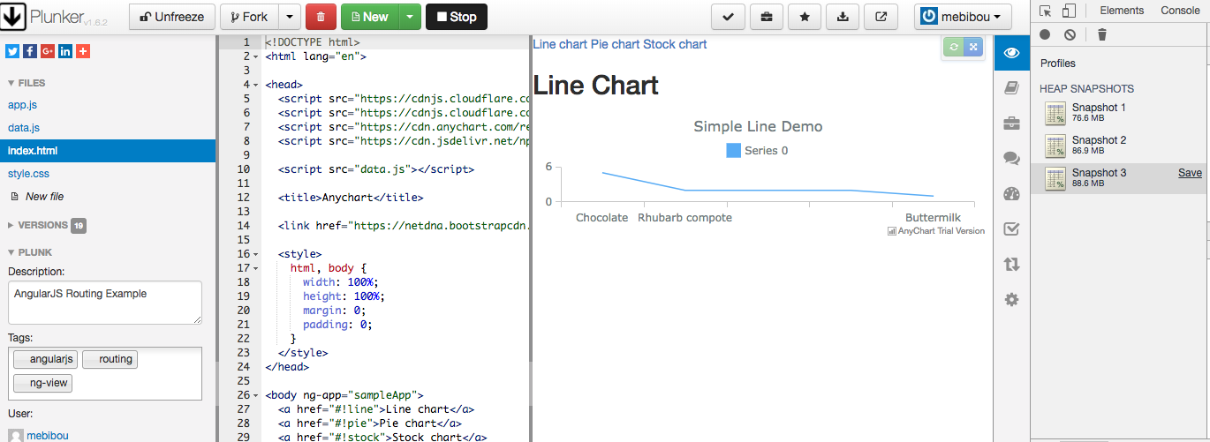The image size is (1210, 442).
Task: Open the book icon in sidebar
Action: [1012, 87]
